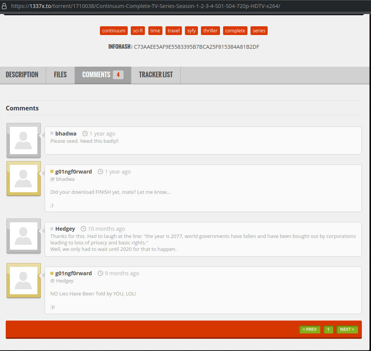Click the gray status square beside bhadwa
This screenshot has height=351, width=371.
52,134
